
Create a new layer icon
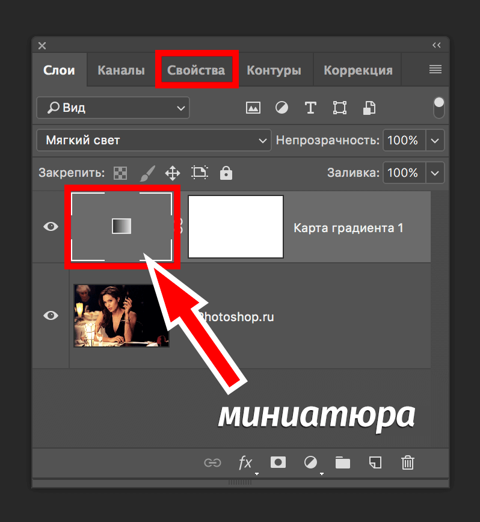click(x=375, y=462)
